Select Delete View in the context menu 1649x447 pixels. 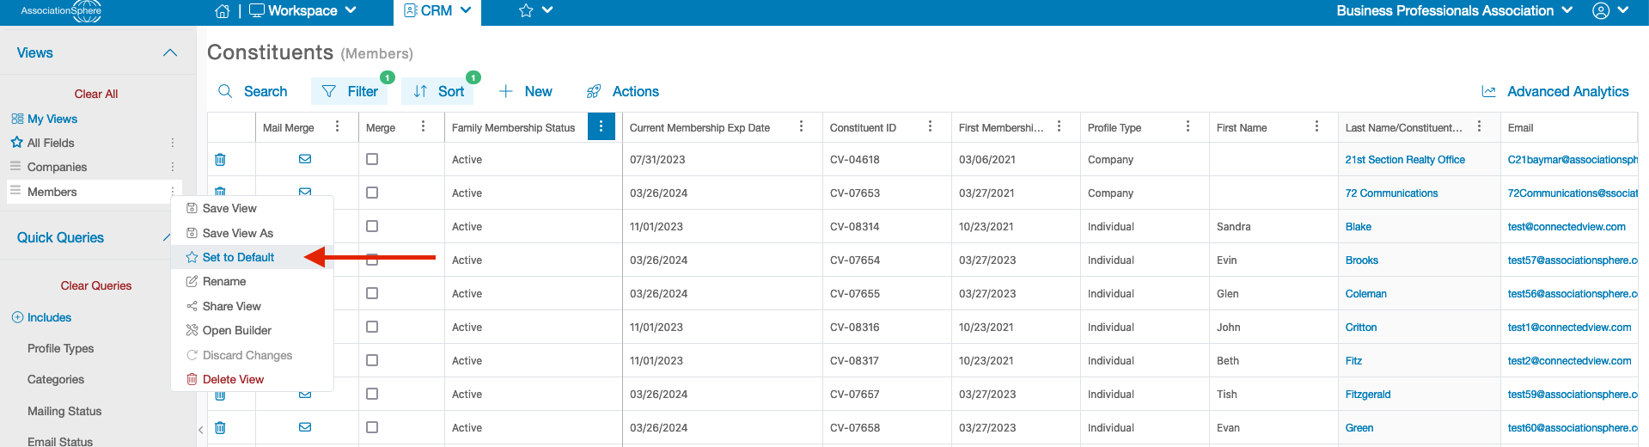tap(233, 379)
